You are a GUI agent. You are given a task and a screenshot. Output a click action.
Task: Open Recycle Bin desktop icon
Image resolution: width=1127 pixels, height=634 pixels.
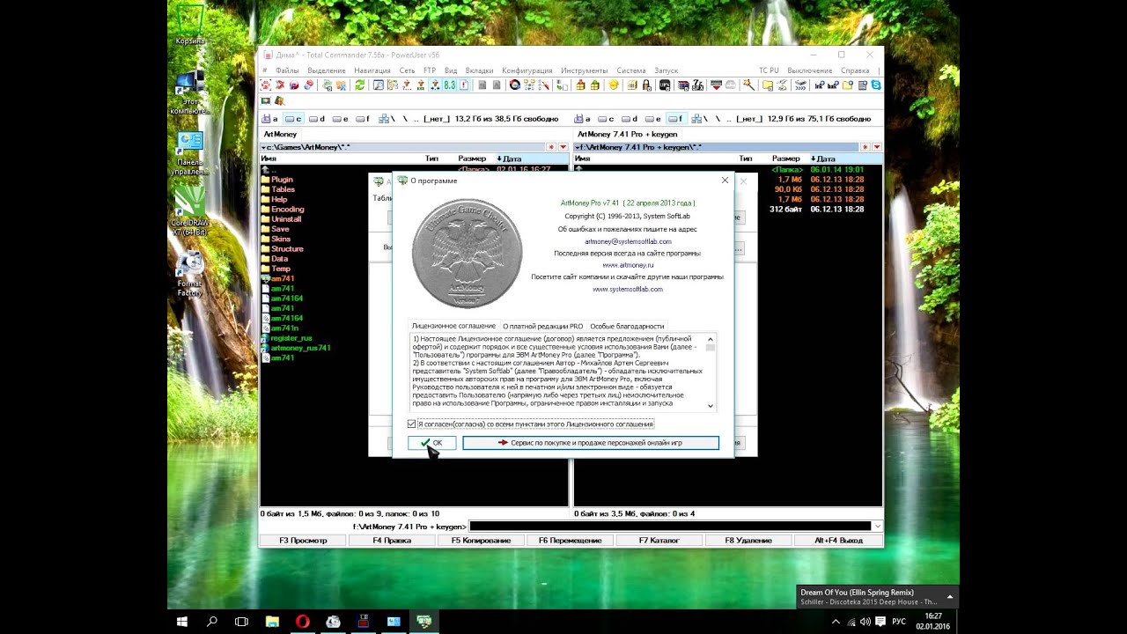pos(190,25)
